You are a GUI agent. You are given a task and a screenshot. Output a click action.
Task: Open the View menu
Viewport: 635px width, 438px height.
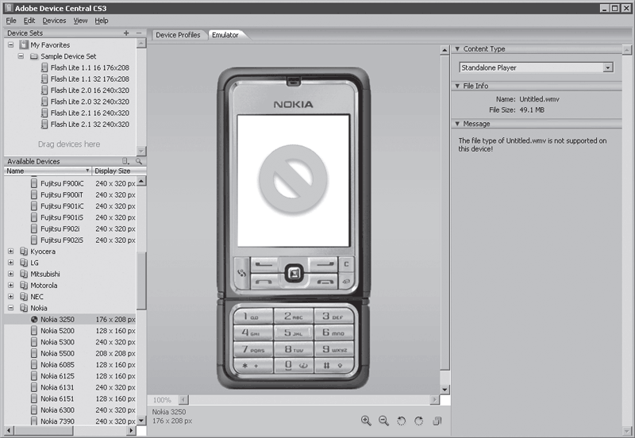pos(80,21)
